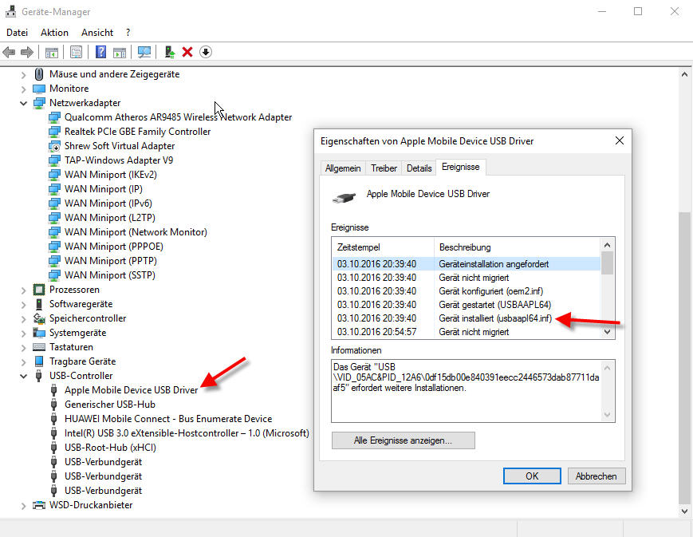Image resolution: width=693 pixels, height=537 pixels.
Task: Click the Properties toolbar icon
Action: (x=76, y=52)
